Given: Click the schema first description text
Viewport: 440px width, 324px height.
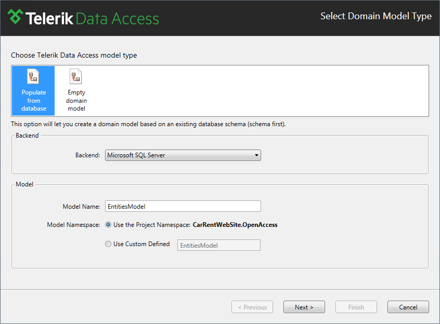Looking at the screenshot, I should point(148,124).
